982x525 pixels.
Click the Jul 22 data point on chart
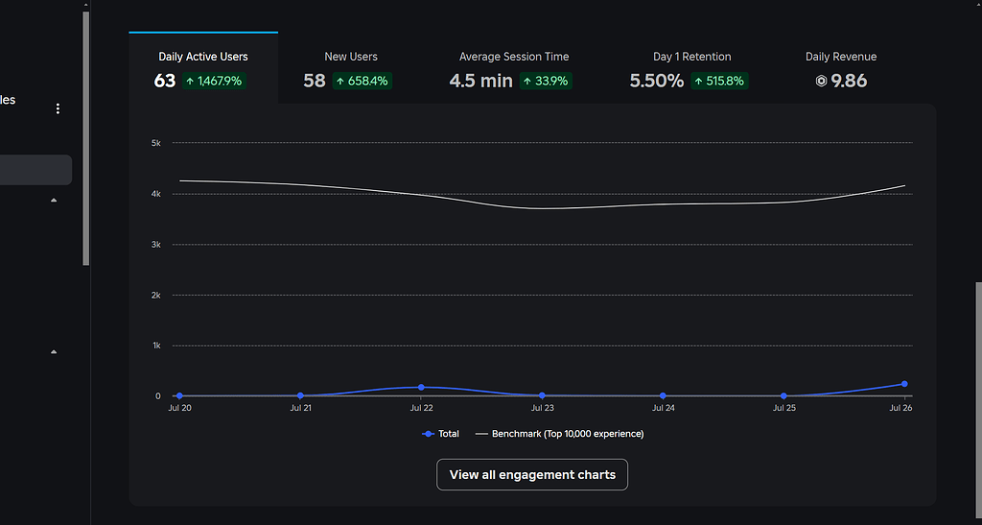click(x=421, y=388)
